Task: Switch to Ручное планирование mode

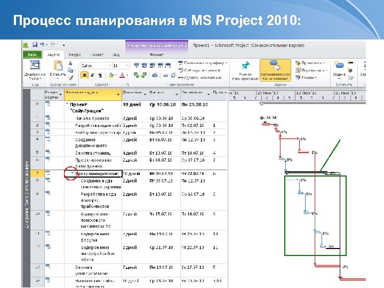Action: (245, 70)
